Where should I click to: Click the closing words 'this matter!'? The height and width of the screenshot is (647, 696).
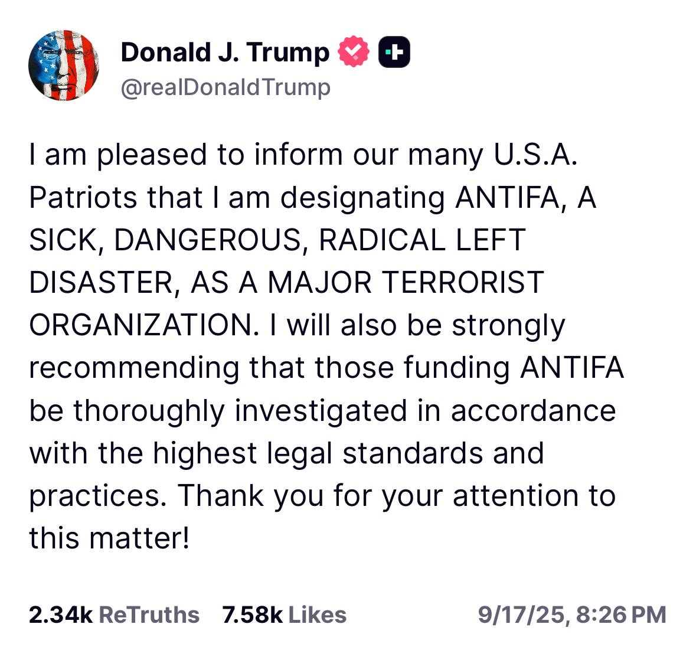click(x=110, y=538)
